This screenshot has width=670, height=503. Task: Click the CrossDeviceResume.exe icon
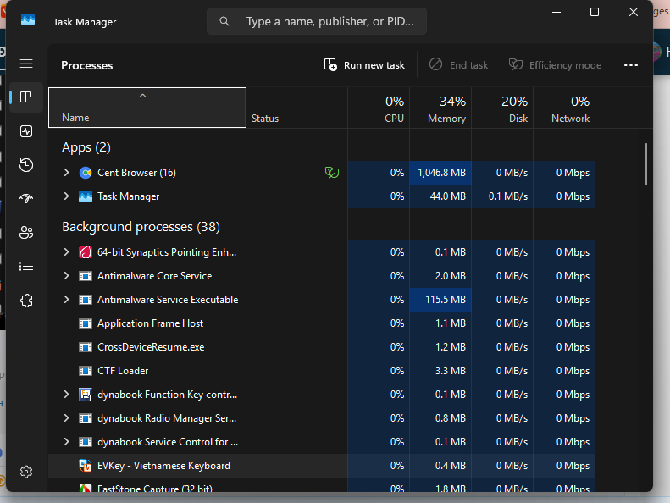[86, 347]
